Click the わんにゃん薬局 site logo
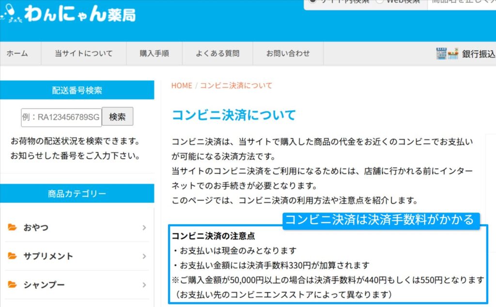The image size is (496, 307). tap(68, 13)
